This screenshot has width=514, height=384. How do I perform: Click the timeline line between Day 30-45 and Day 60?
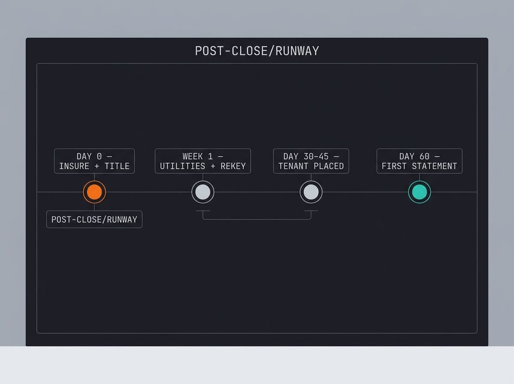[365, 192]
